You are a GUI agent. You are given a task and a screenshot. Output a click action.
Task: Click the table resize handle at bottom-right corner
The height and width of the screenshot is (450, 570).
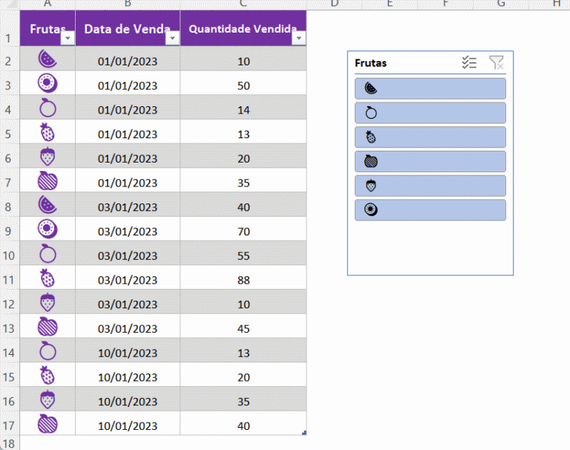(x=304, y=433)
